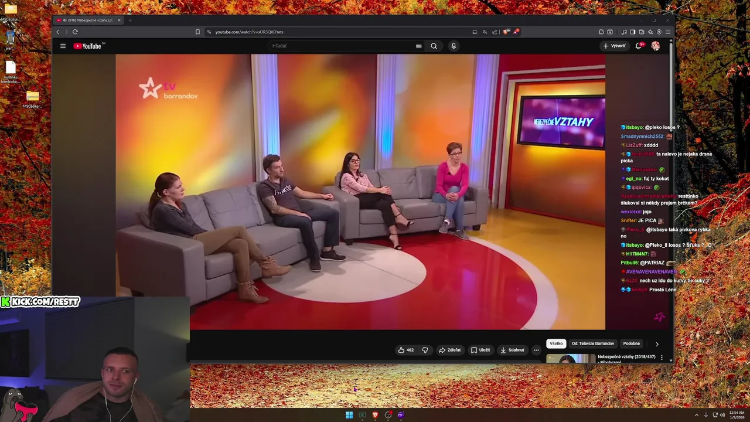Open options for Nebezpečné vztahy (2018/457) suggestion
Viewport: 750px width, 422px height.
(662, 358)
